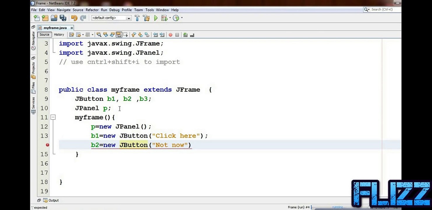
Task: Open the Source menu
Action: (x=78, y=10)
